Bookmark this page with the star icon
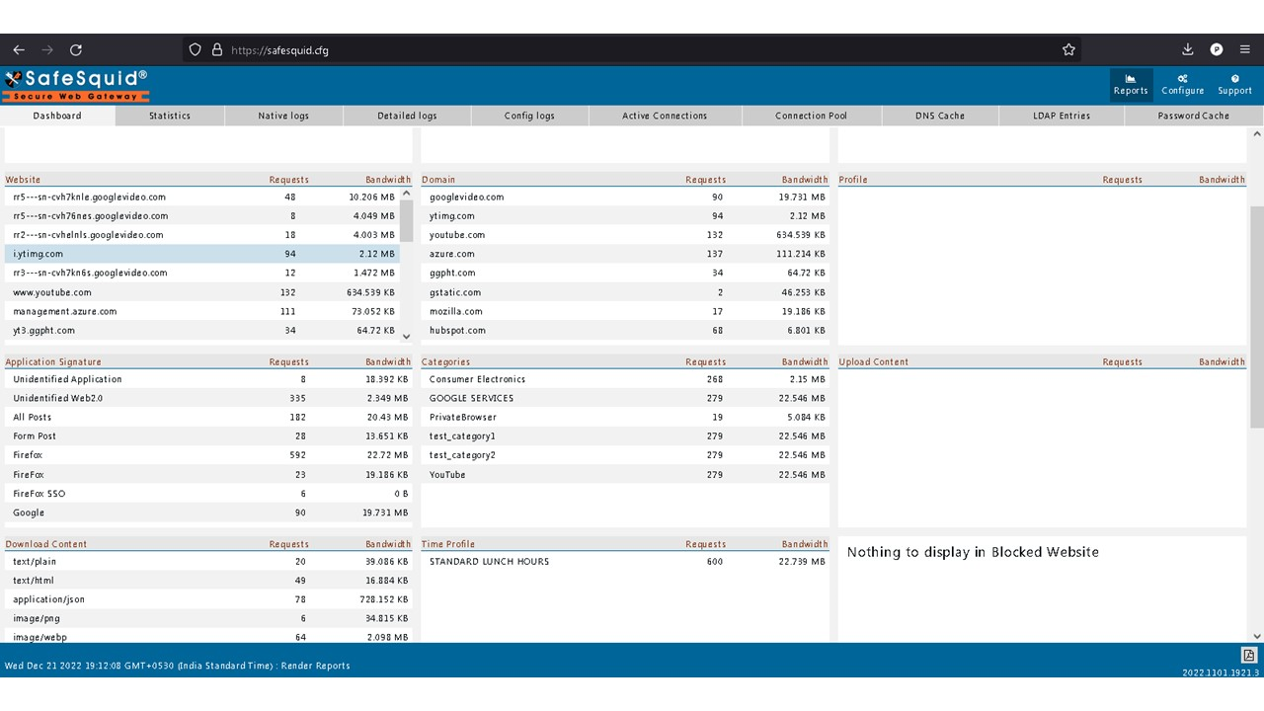 (x=1068, y=49)
